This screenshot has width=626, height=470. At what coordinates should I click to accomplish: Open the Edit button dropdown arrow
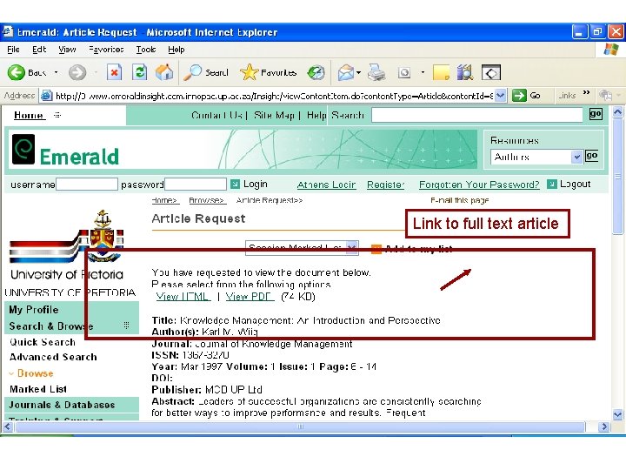(x=423, y=73)
